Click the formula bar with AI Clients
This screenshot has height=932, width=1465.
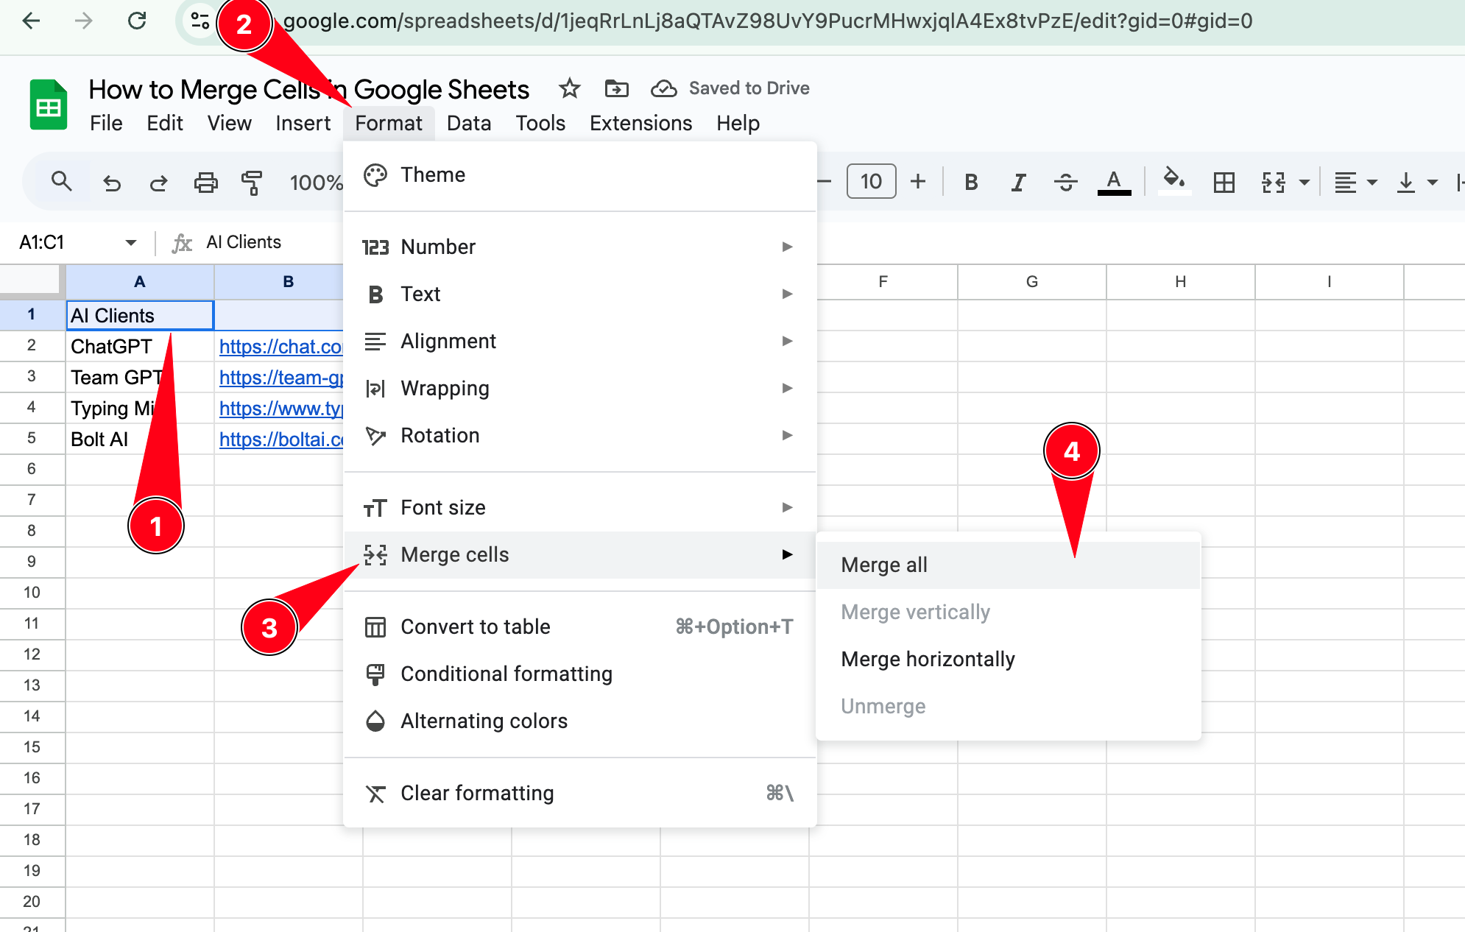(244, 242)
